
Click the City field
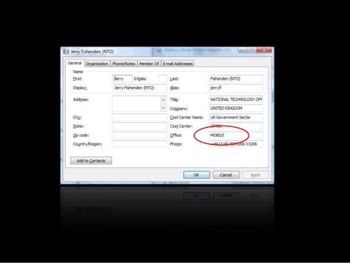(139, 117)
